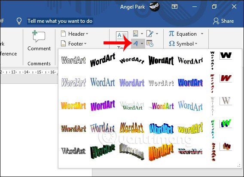The width and height of the screenshot is (244, 177).
Task: Select the orange gradient WordArt style
Action: [x=73, y=106]
